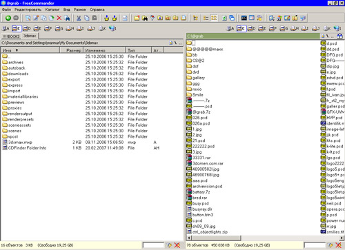Click the new folder toolbar icon
345x250 pixels.
(x=137, y=18)
